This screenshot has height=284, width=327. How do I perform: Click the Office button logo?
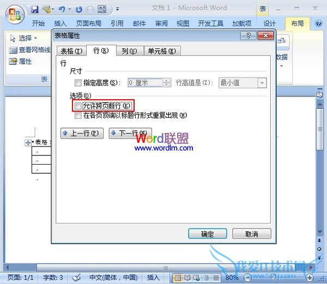click(15, 15)
